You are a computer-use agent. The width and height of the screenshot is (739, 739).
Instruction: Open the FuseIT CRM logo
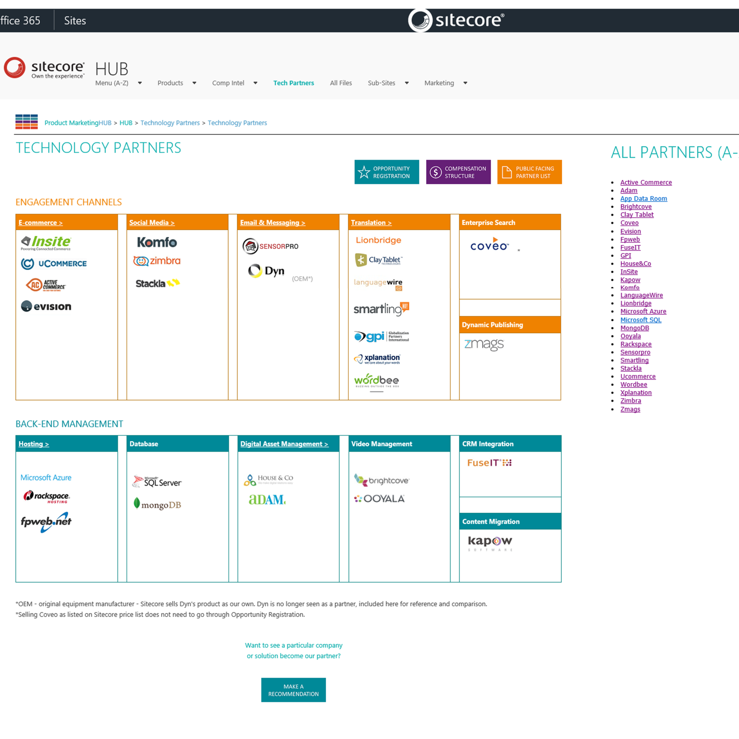489,463
